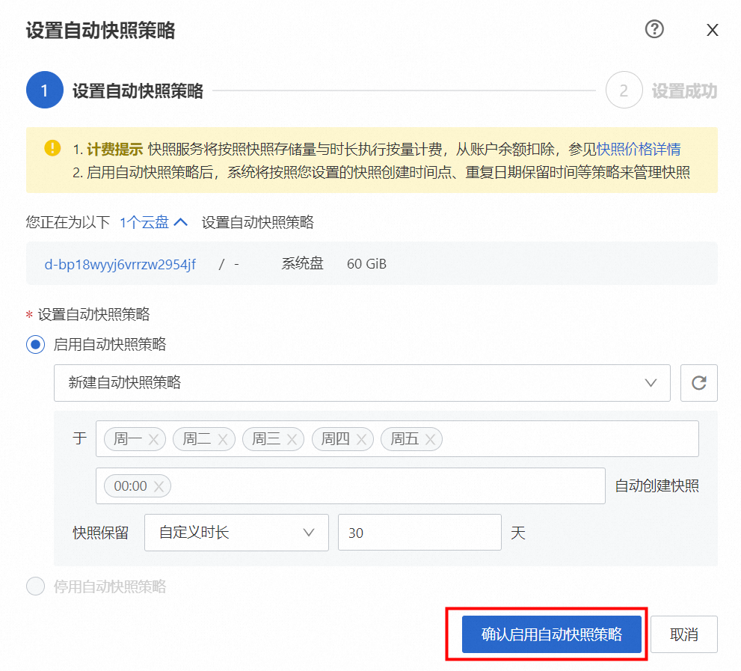
Task: Delete the 00:00 snapshot creation time
Action: 159,485
